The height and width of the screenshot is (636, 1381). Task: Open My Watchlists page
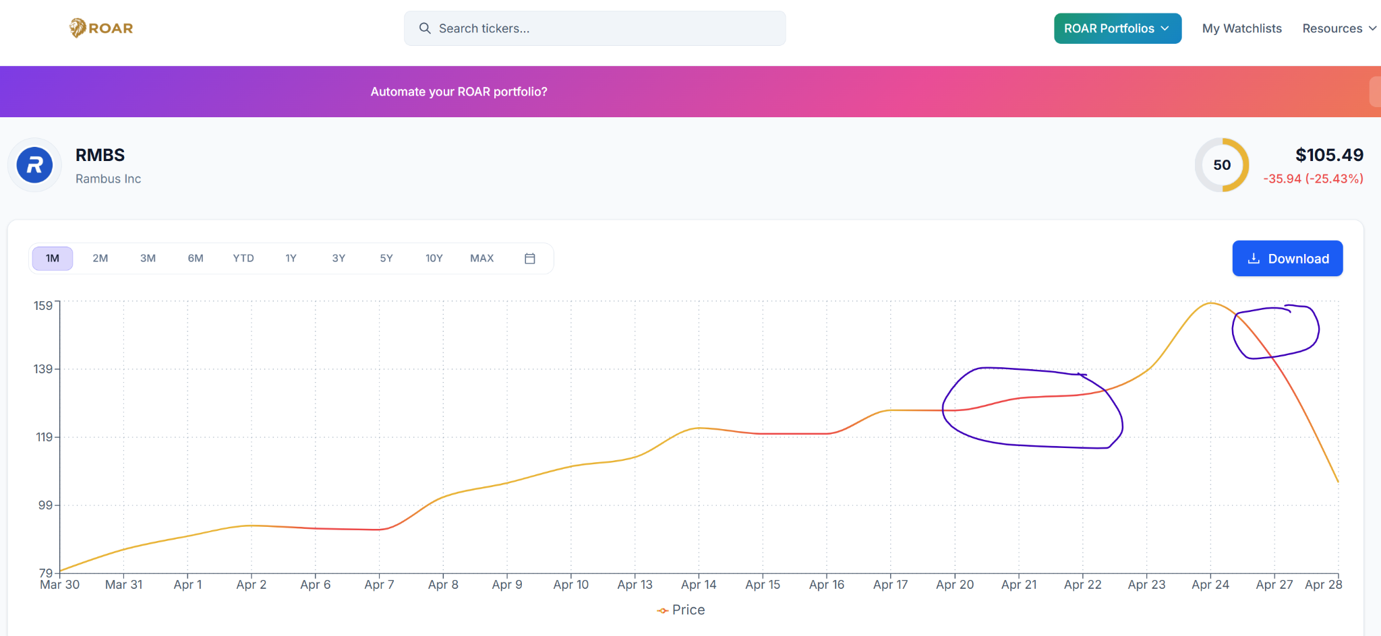[x=1241, y=28]
